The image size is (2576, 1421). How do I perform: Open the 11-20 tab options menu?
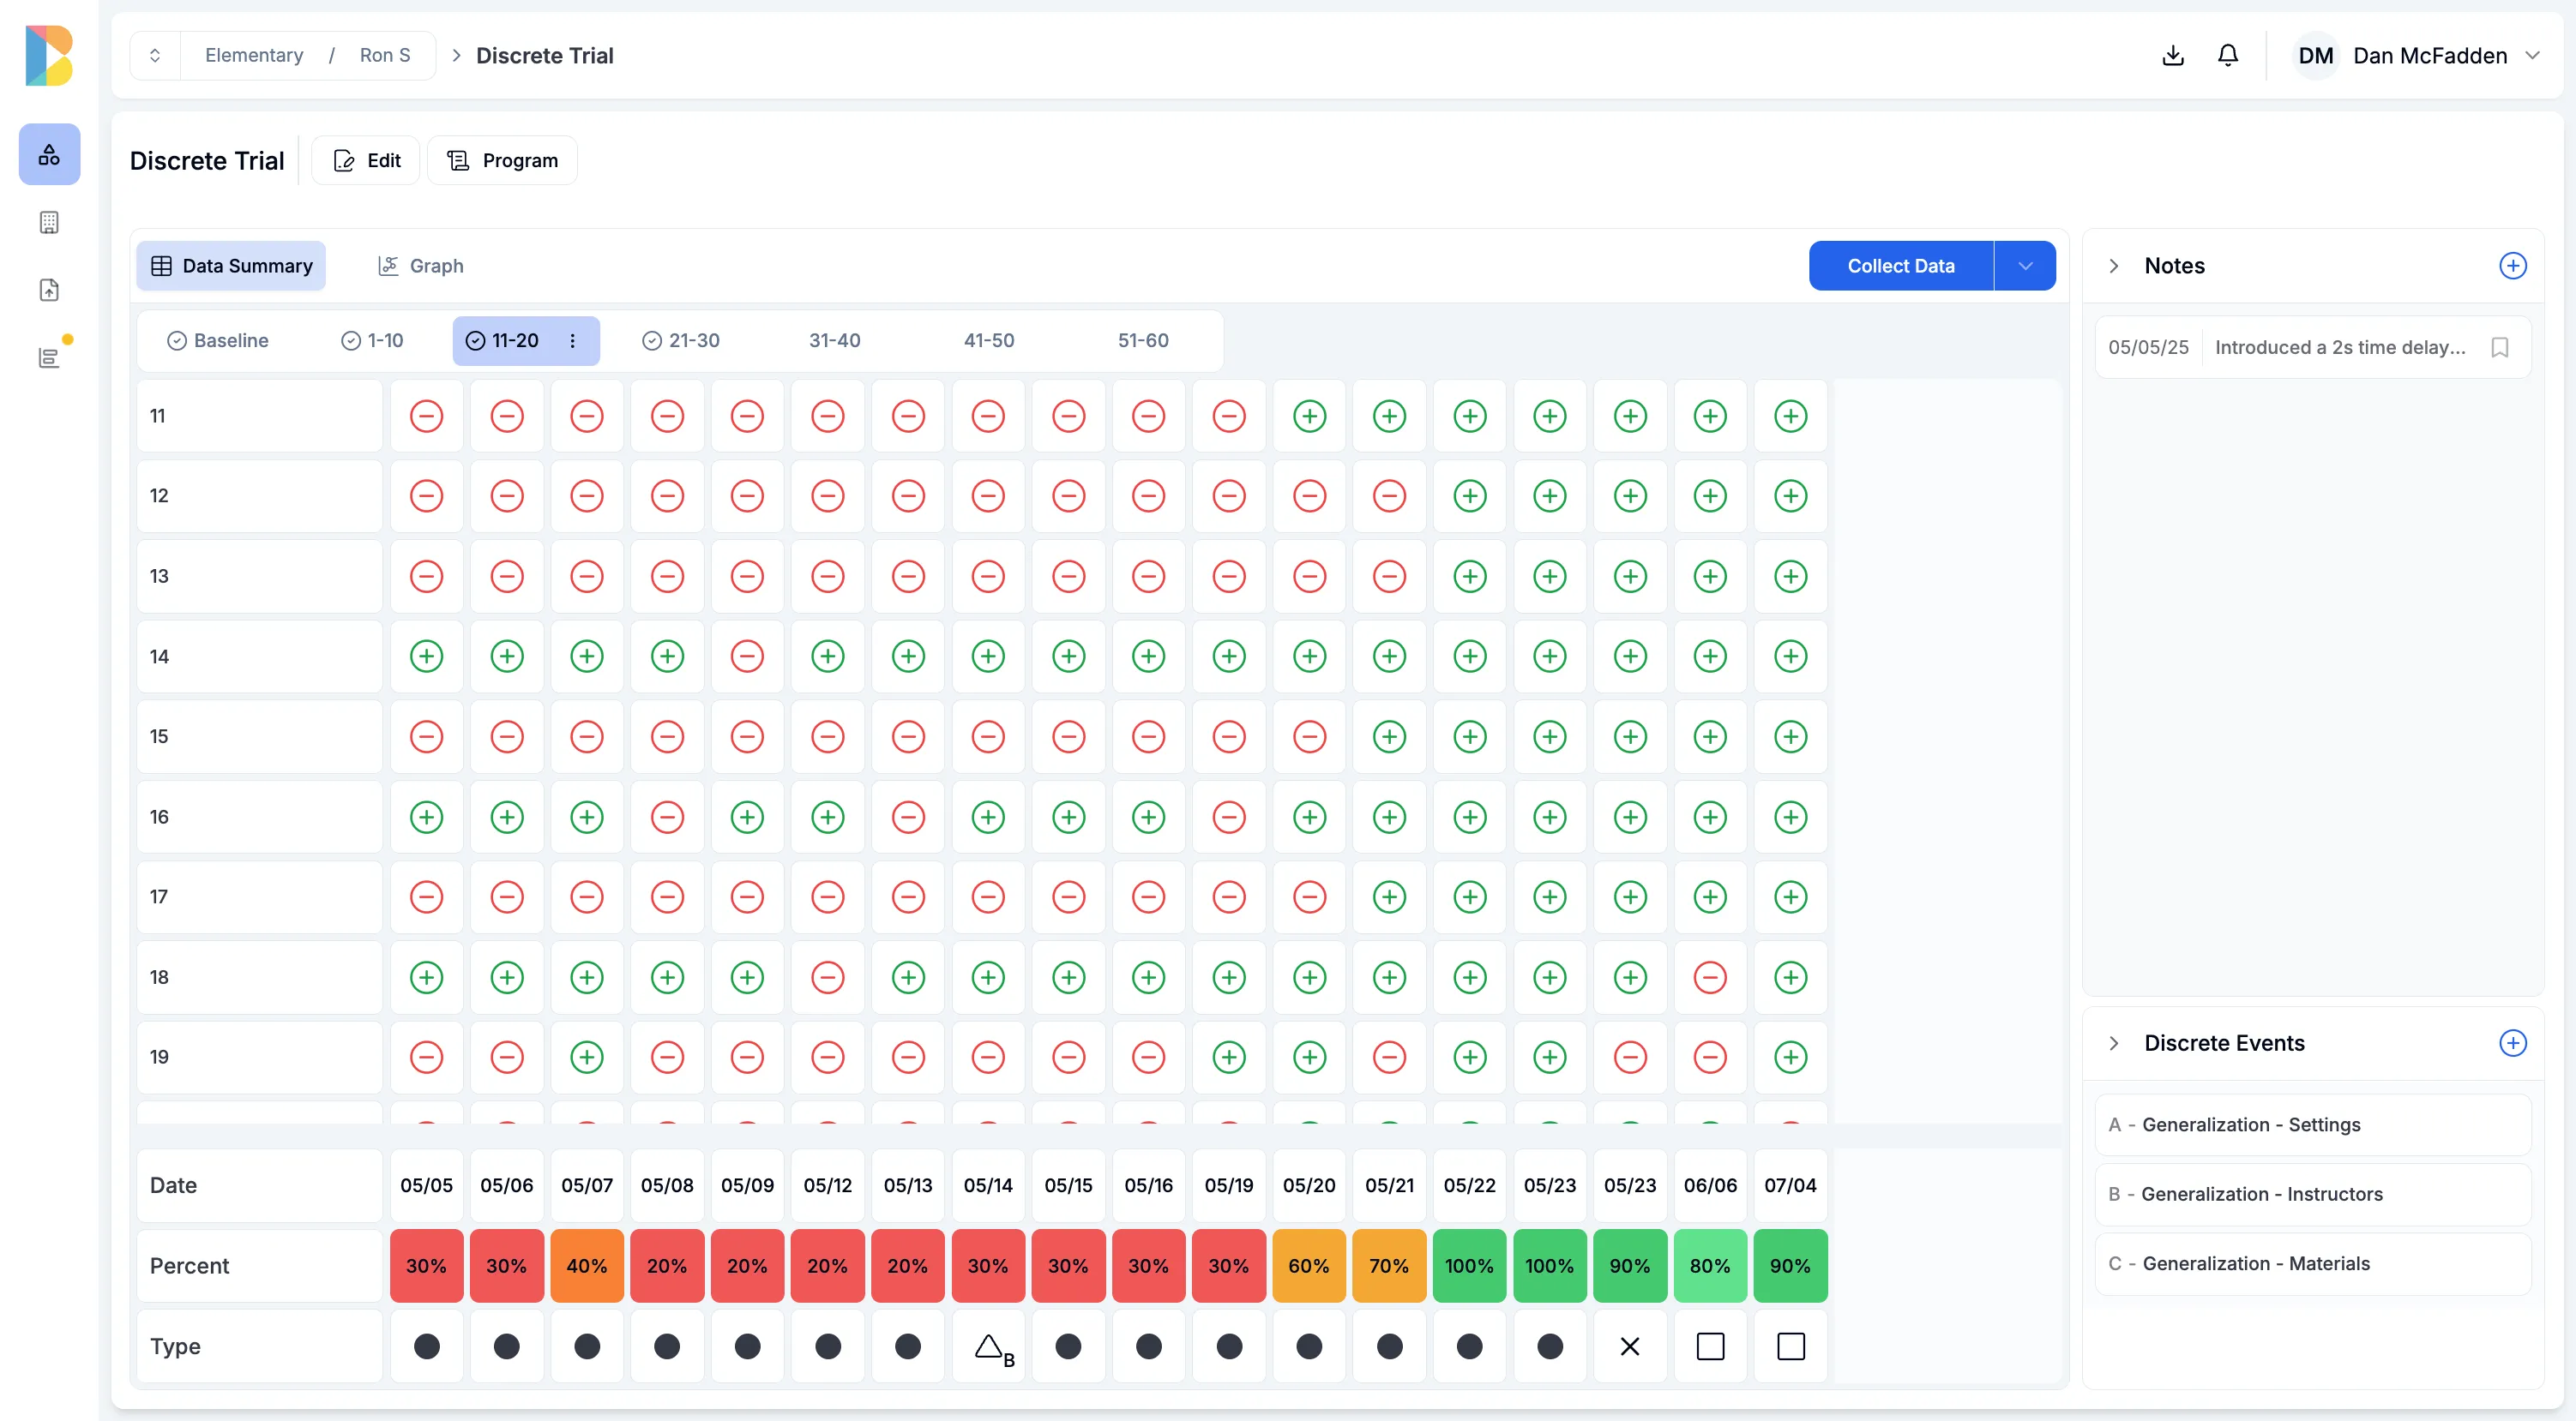click(572, 341)
